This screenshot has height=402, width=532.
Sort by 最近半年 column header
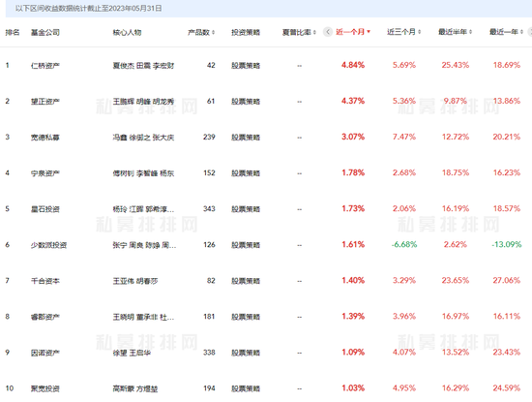(x=455, y=32)
